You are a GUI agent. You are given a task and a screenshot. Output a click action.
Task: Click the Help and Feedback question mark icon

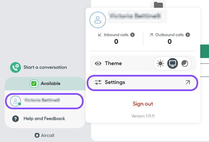click(x=16, y=119)
